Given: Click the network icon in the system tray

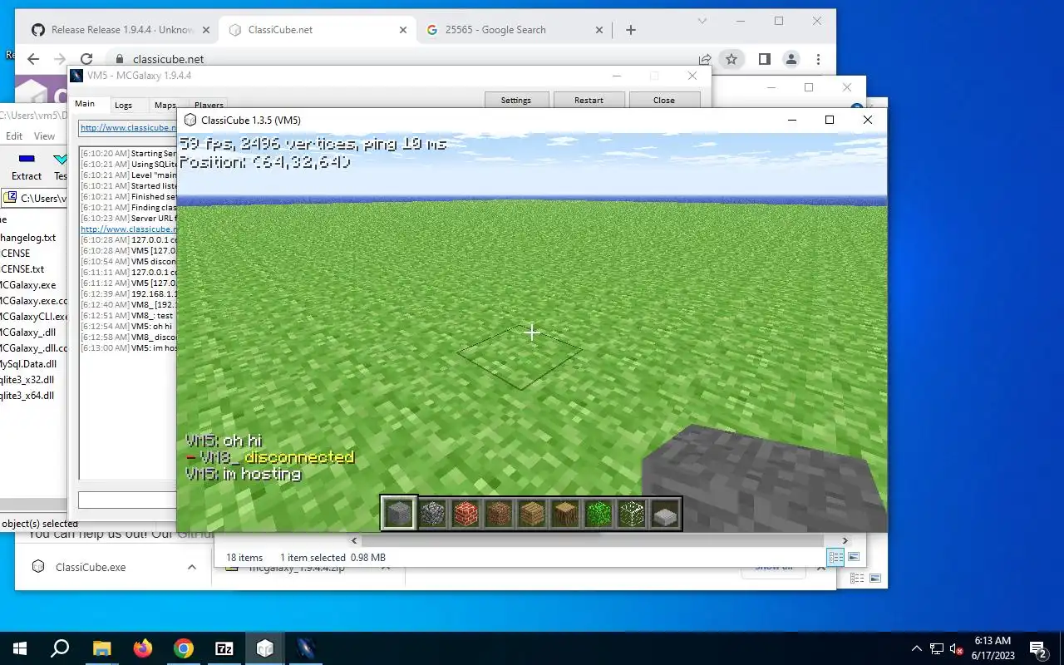Looking at the screenshot, I should [937, 648].
